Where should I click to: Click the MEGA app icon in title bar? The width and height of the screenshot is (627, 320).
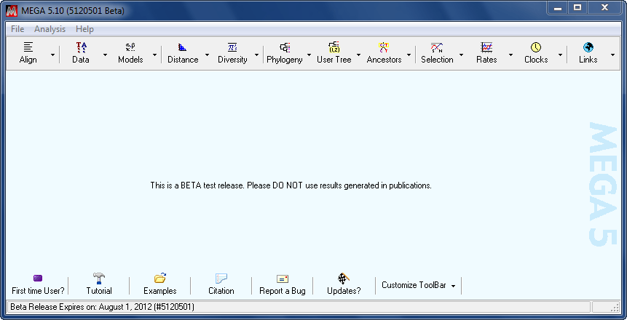tap(12, 11)
